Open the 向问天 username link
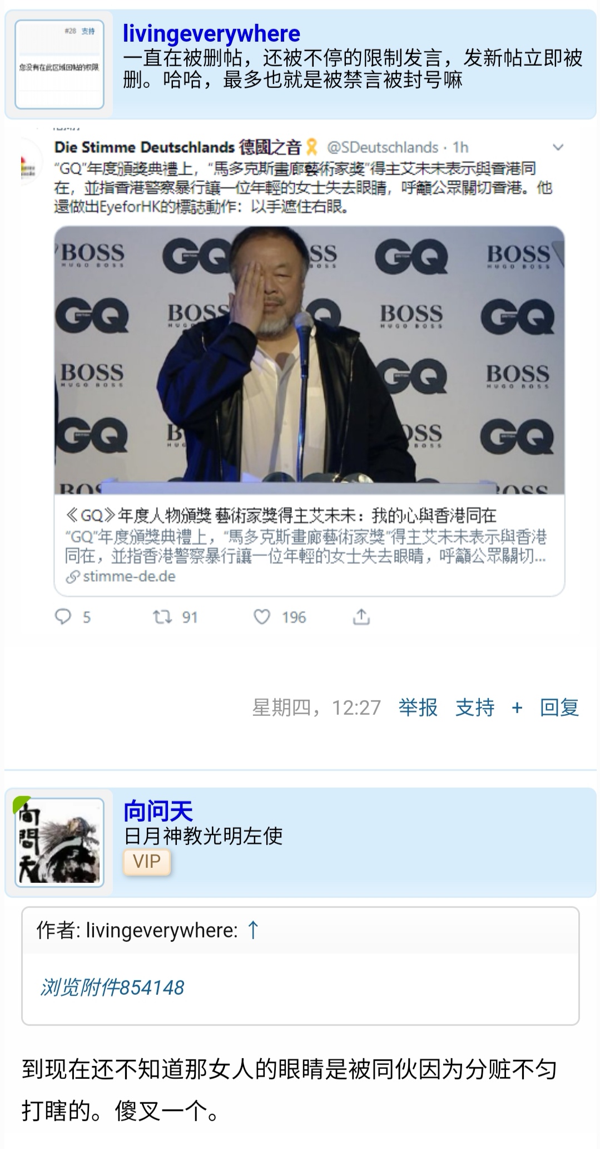600x1149 pixels. [158, 811]
